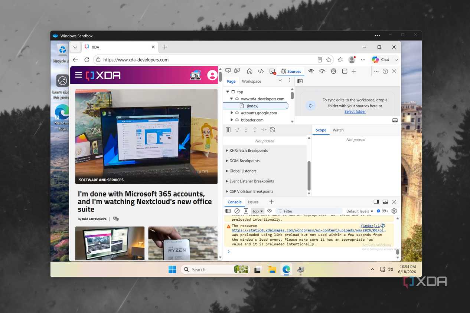Open console settings gear

click(394, 211)
